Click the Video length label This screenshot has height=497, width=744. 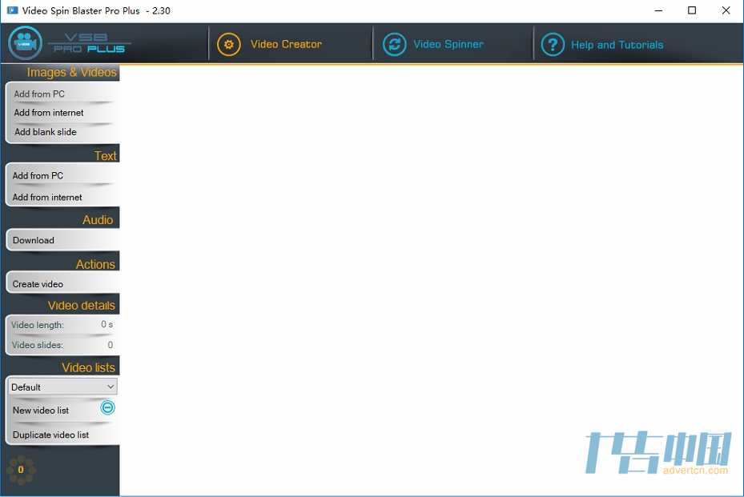(38, 325)
